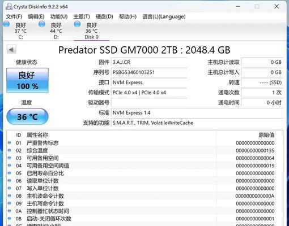This screenshot has height=226, width=289.
Task: Open the 硬盘(D) menu
Action: tap(104, 16)
